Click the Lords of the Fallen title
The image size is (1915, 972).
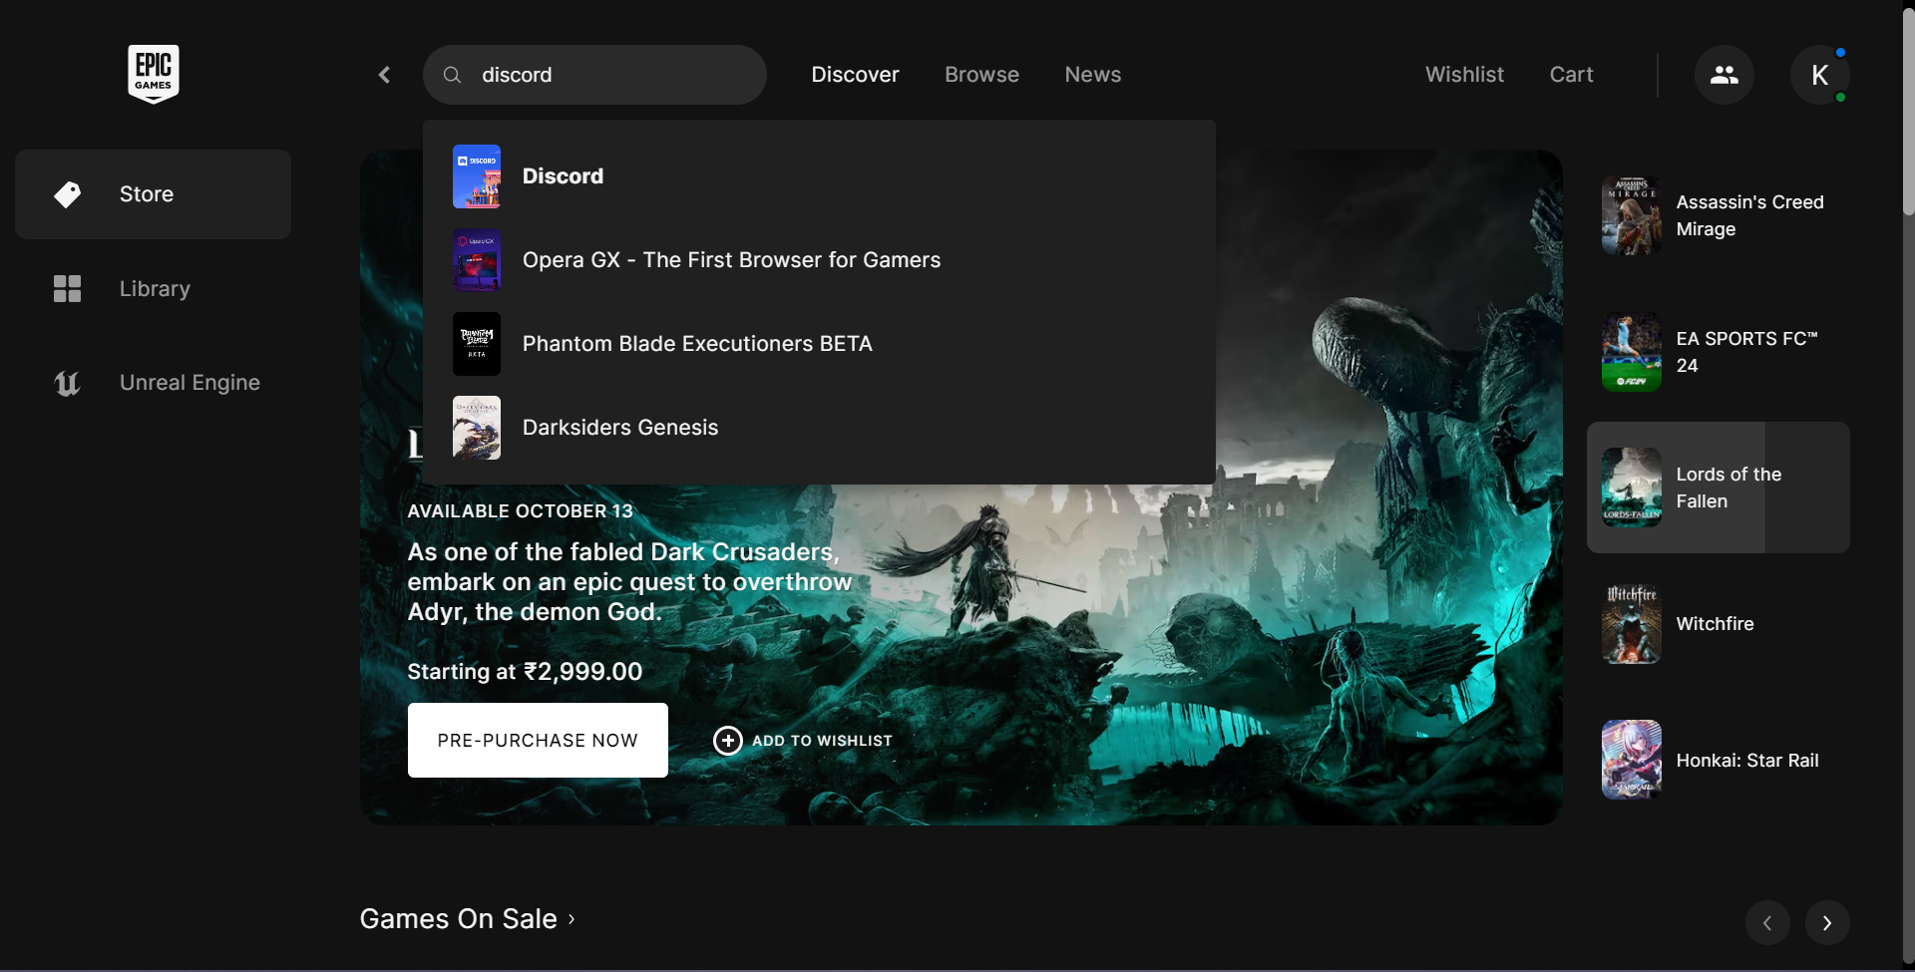coord(1729,487)
